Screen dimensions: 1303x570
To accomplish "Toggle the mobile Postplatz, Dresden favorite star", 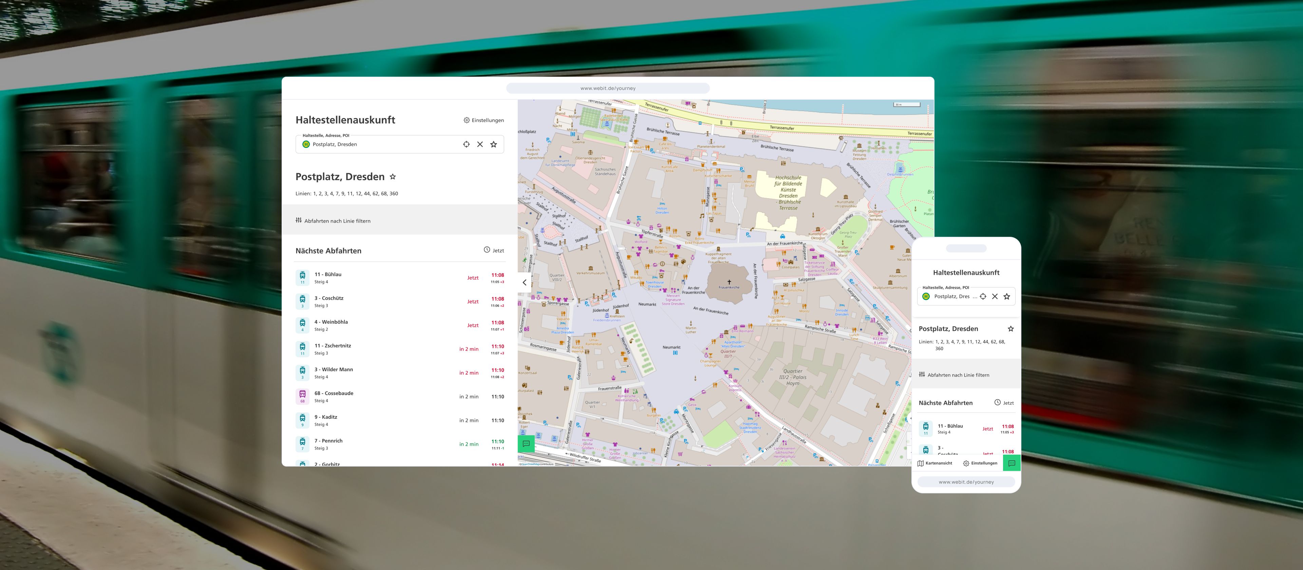I will [1011, 329].
